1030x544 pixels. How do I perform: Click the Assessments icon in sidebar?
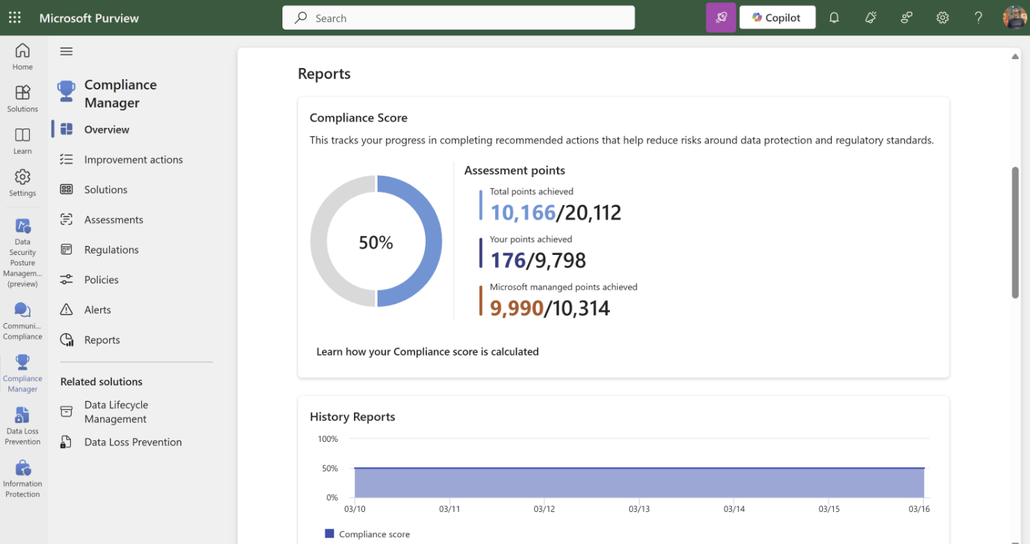(x=66, y=220)
